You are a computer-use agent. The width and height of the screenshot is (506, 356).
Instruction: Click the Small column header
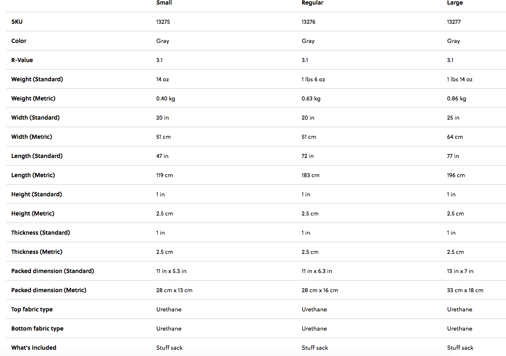(x=164, y=3)
